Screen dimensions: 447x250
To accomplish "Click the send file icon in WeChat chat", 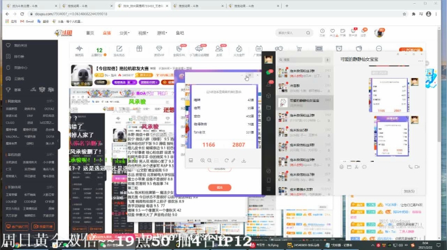I will pos(349,166).
